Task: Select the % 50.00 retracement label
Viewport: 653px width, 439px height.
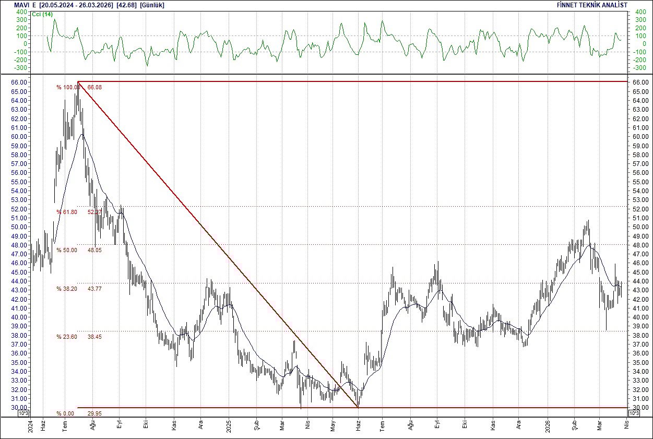Action: click(x=66, y=250)
